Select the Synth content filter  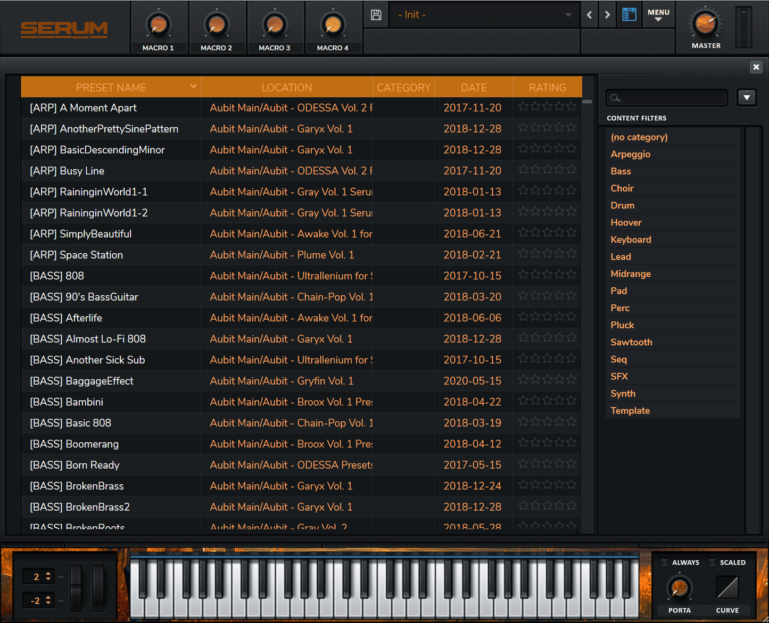point(673,393)
